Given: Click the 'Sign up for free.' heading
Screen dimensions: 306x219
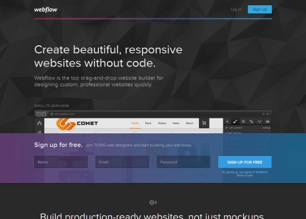Looking at the screenshot, I should (x=58, y=145).
